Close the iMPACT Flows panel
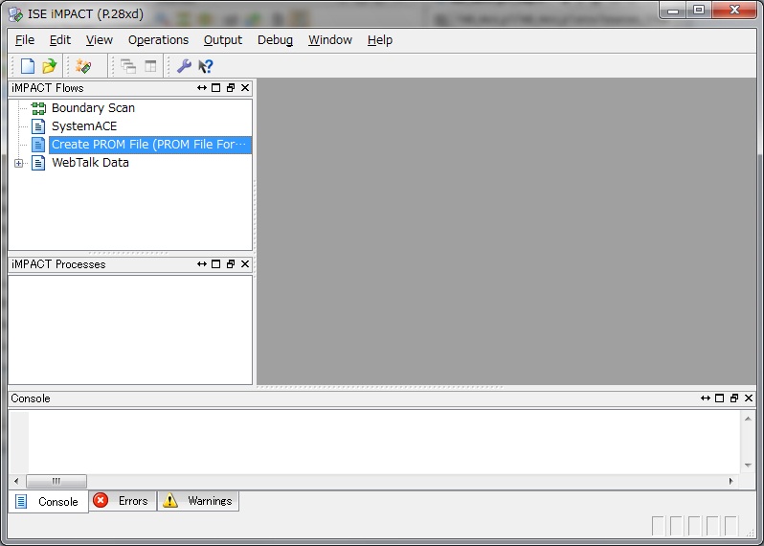Viewport: 764px width, 546px height. tap(245, 88)
